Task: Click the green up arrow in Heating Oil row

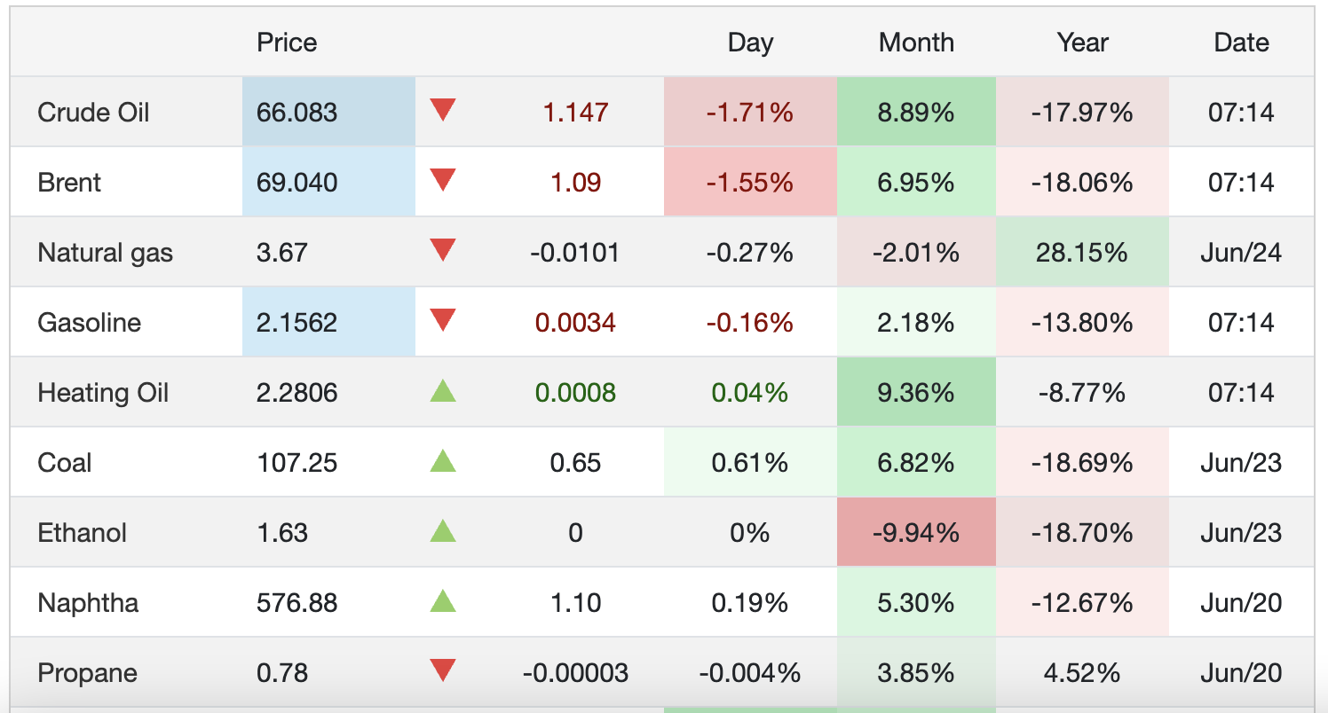Action: tap(442, 391)
